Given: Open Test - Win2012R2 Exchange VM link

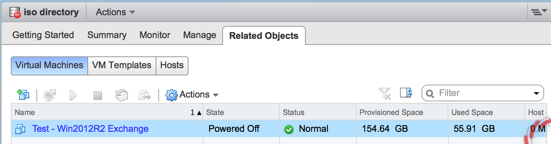Looking at the screenshot, I should pos(90,129).
